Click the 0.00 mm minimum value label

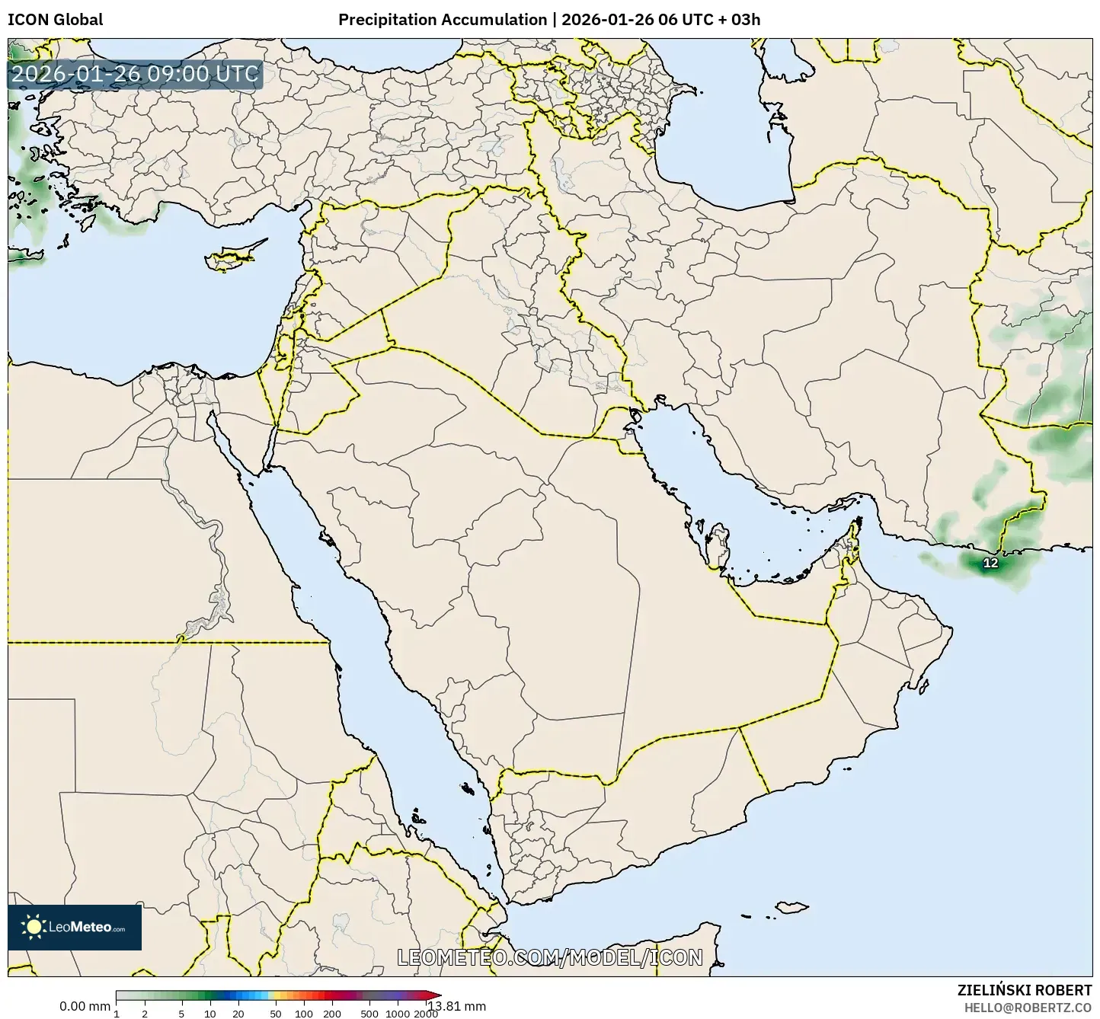coord(85,1006)
